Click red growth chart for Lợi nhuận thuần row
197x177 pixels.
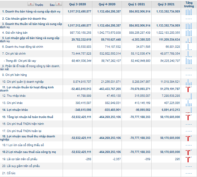189,89
